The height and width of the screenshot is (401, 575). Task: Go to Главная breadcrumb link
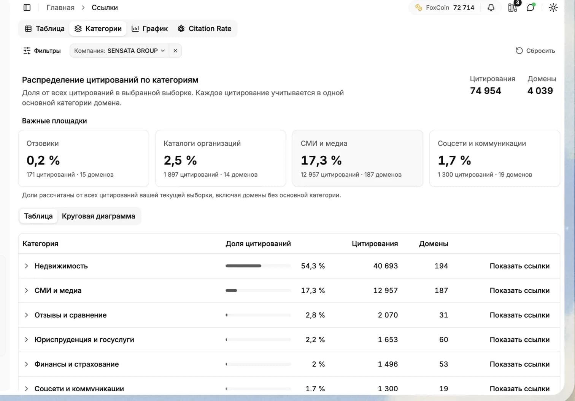(x=60, y=8)
